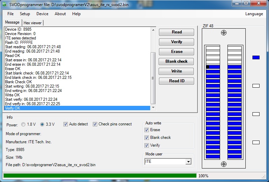Click the scroll down arrow in message log
269x182 pixels.
point(153,108)
